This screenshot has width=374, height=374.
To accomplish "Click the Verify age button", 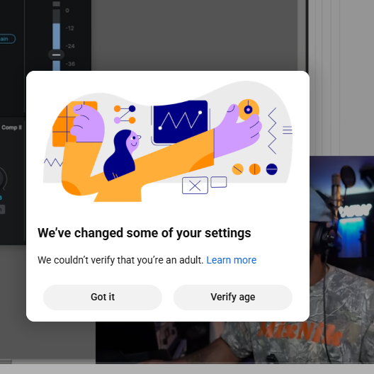I will point(233,297).
